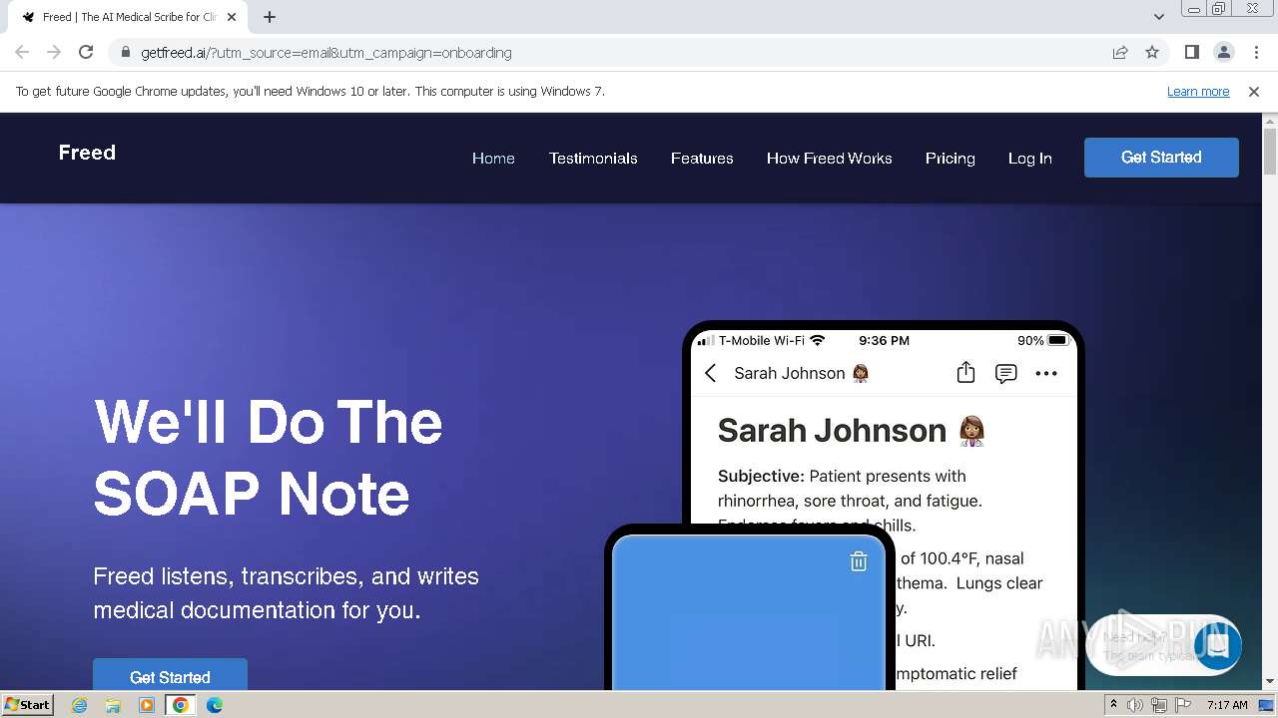Open Internet Explorer from the taskbar
Image resolution: width=1278 pixels, height=718 pixels.
80,705
